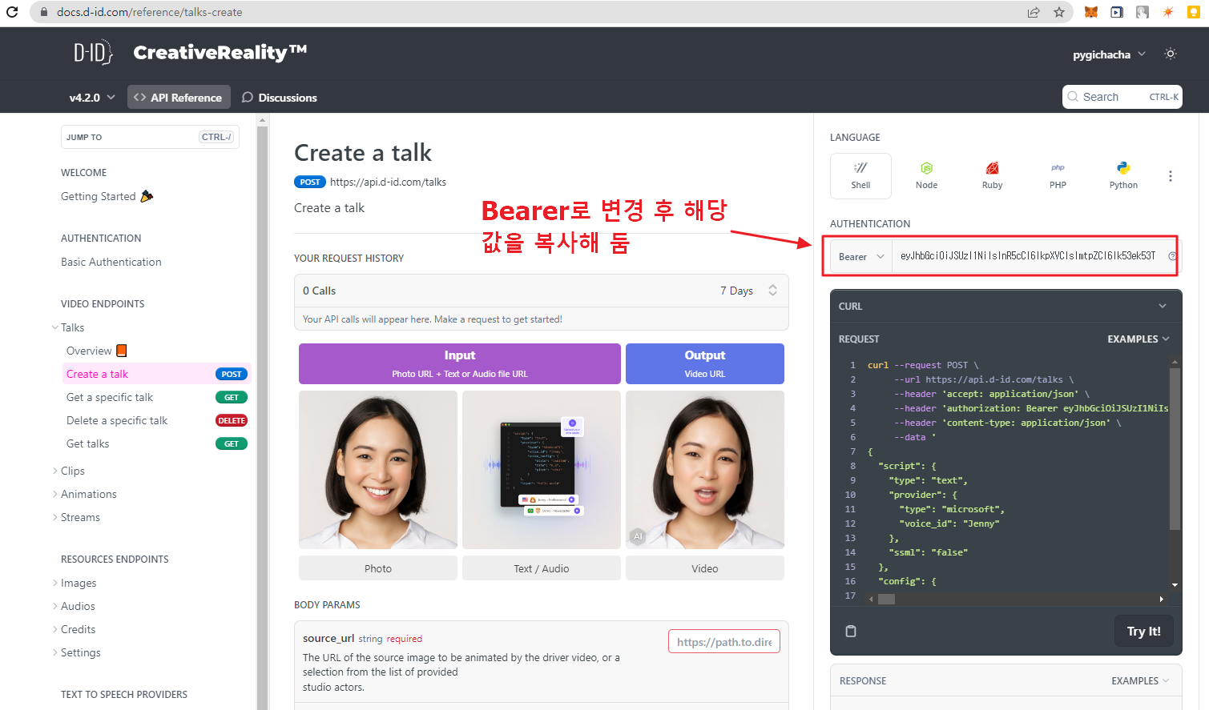Click the blue Output banner
The height and width of the screenshot is (710, 1209).
[x=705, y=363]
